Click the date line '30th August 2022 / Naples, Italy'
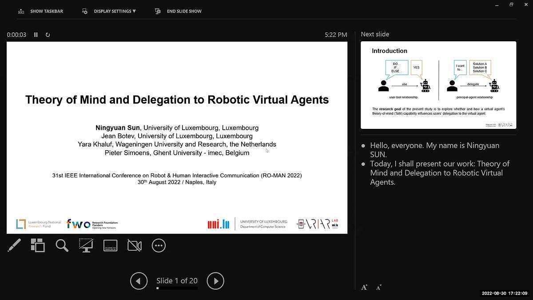Image resolution: width=533 pixels, height=300 pixels. click(177, 182)
